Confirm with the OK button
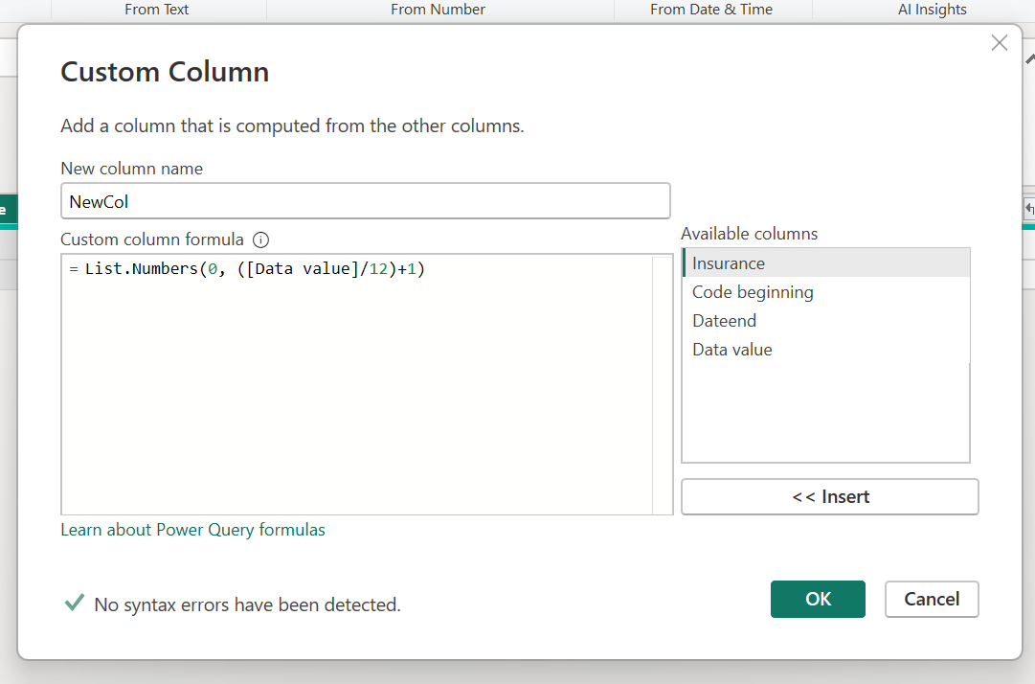This screenshot has width=1035, height=684. 818,599
